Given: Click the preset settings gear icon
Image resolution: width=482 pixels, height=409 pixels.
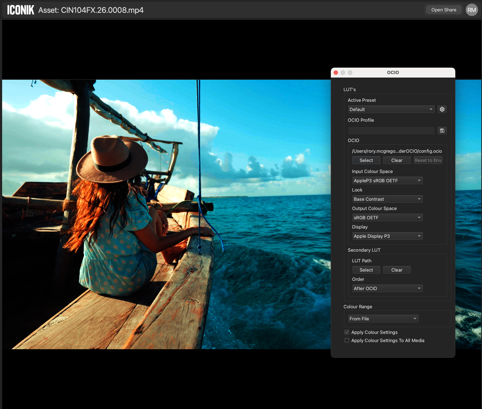Looking at the screenshot, I should [x=442, y=109].
